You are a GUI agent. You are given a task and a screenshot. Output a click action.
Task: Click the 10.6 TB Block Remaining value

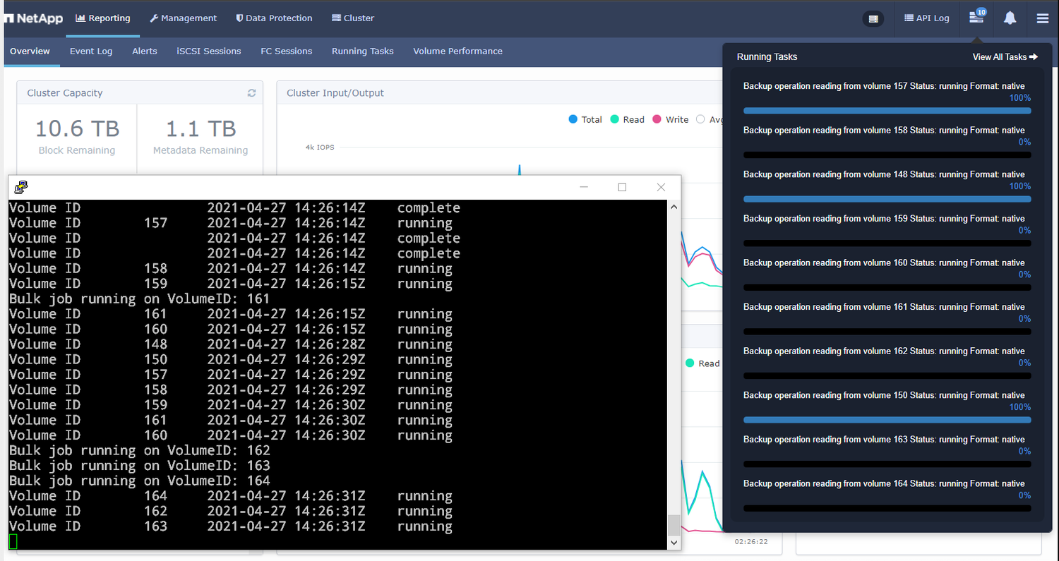pos(77,128)
